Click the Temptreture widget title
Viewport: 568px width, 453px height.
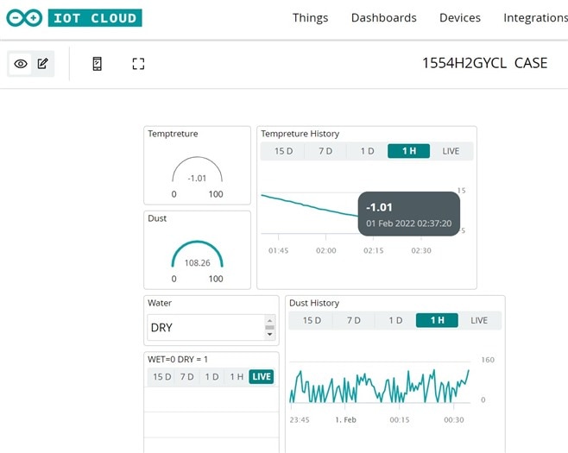tap(173, 134)
